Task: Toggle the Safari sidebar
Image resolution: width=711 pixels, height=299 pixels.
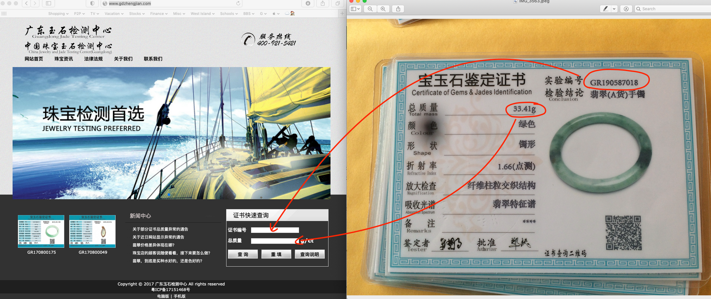Action: point(49,3)
